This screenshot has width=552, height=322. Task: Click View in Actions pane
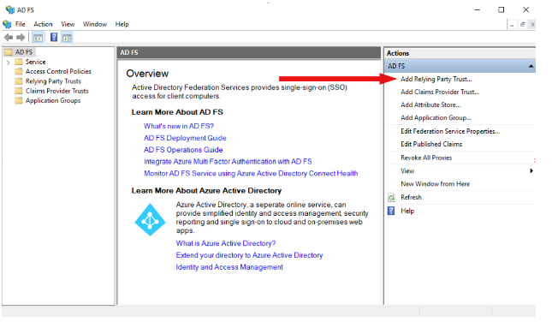[x=407, y=171]
